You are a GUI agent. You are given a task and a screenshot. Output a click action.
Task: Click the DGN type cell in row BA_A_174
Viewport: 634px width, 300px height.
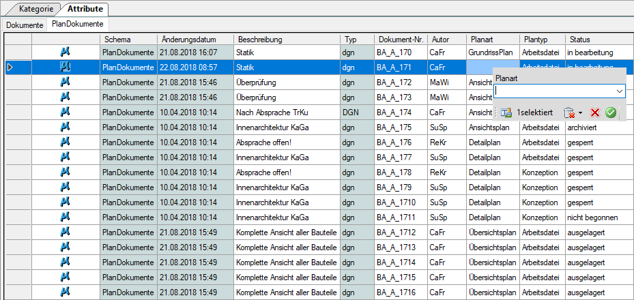[358, 112]
